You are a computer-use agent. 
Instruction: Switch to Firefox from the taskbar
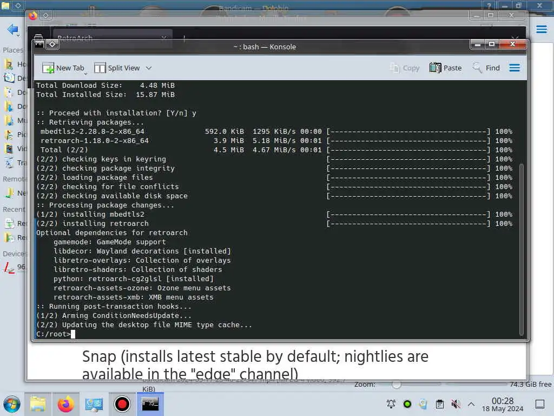pyautogui.click(x=66, y=404)
